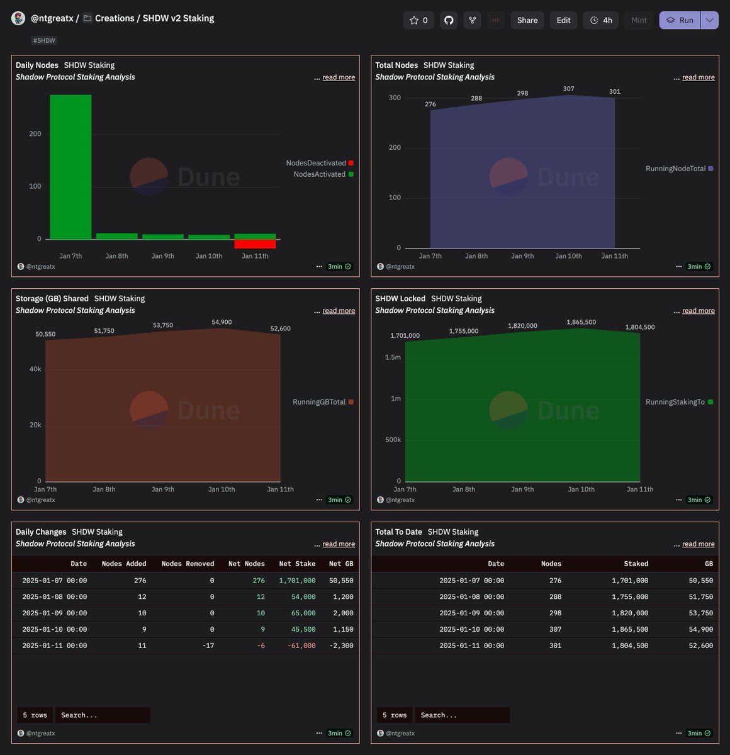The width and height of the screenshot is (730, 755).
Task: Click the Run button
Action: 680,20
